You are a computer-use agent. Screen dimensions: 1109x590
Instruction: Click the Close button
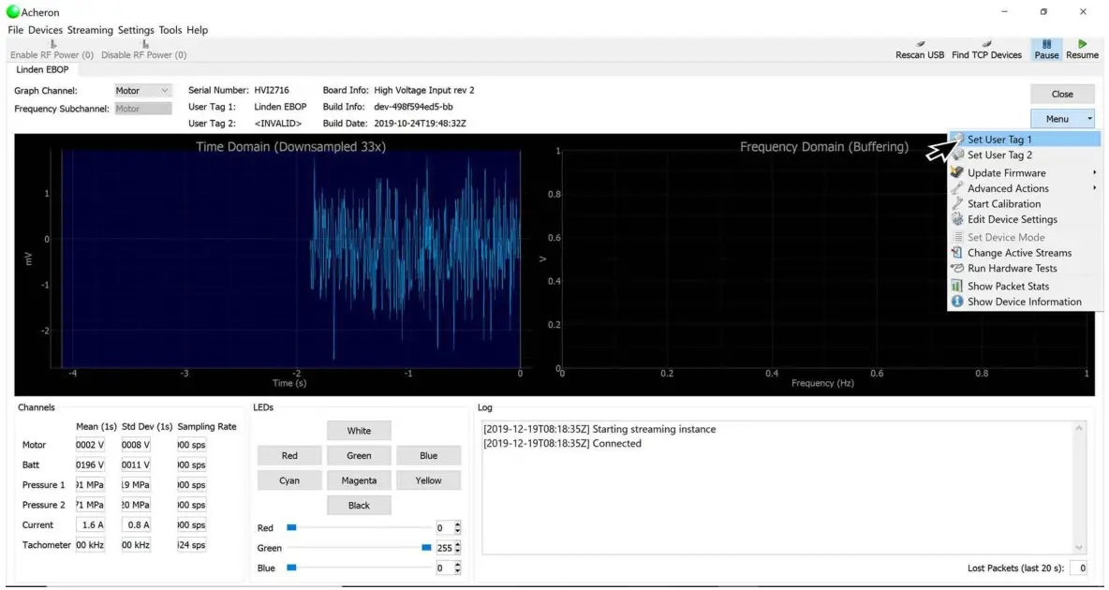click(1061, 94)
